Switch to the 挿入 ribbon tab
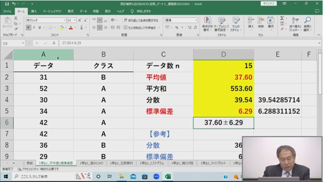This screenshot has height=182, width=323. coord(34,11)
